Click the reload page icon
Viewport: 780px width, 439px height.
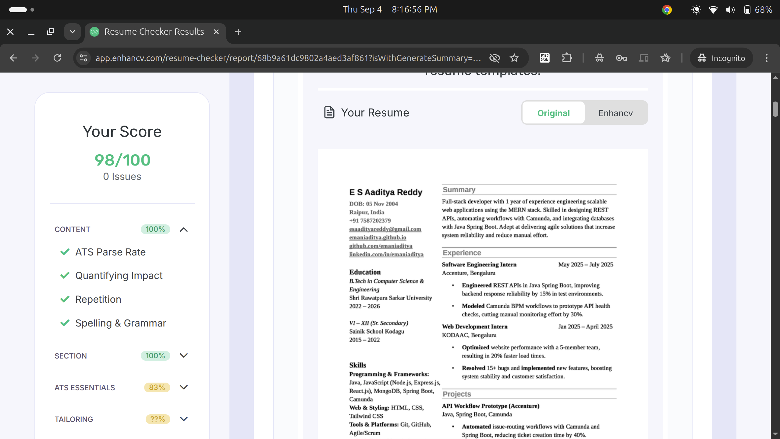[57, 58]
